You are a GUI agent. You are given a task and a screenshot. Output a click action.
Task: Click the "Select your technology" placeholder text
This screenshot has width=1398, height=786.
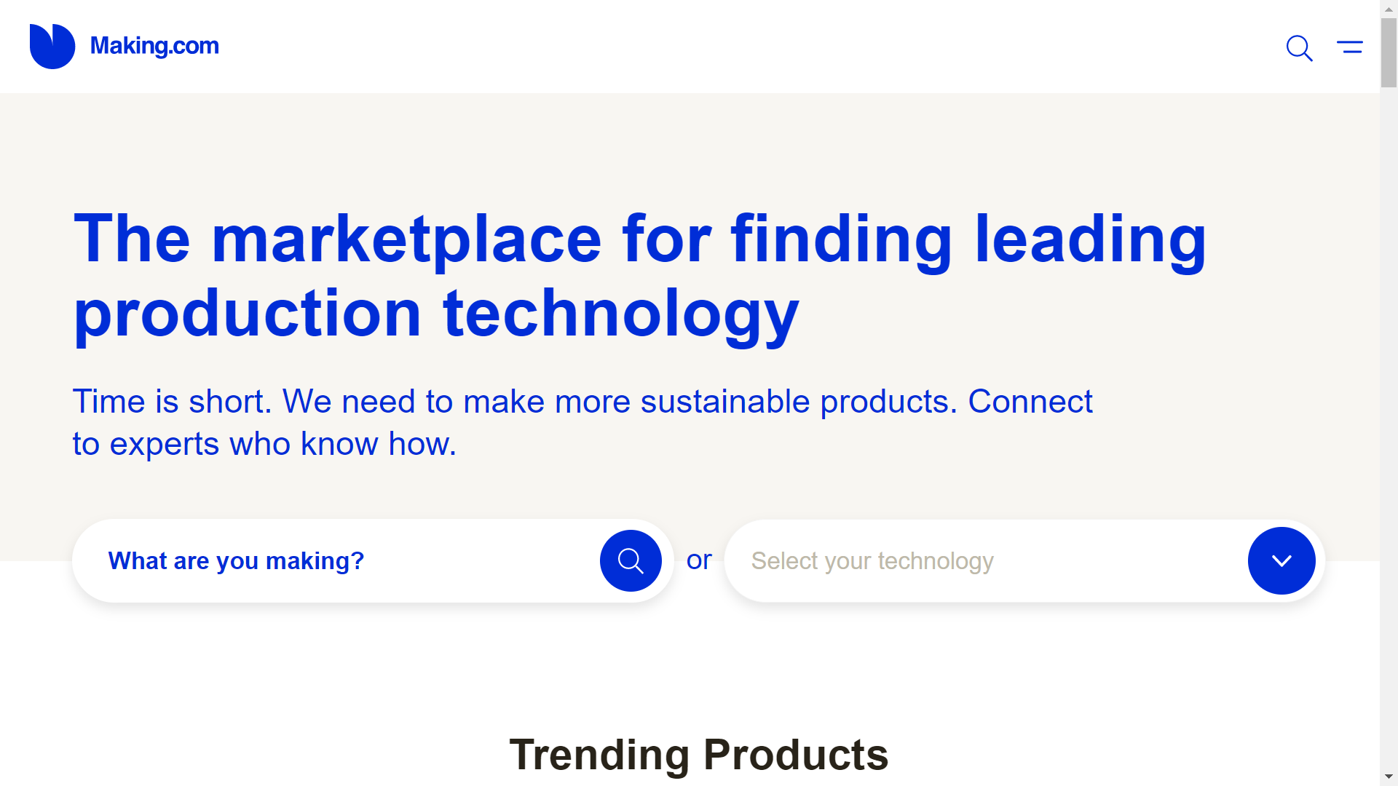(x=872, y=561)
